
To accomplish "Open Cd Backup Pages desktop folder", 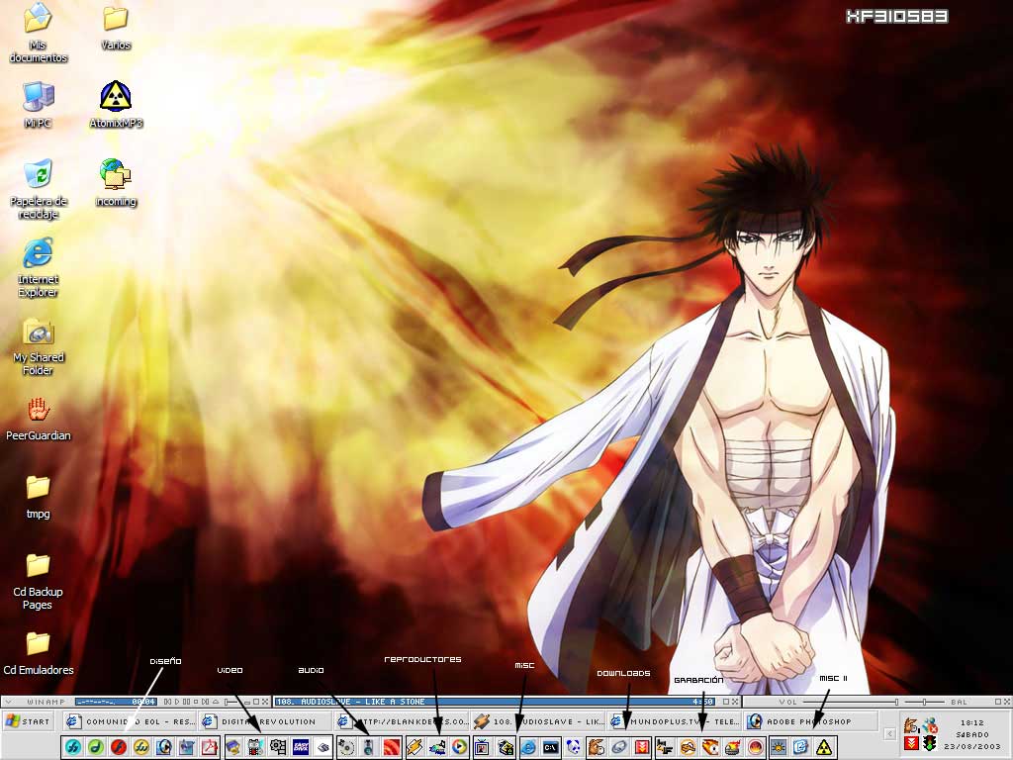I will tap(39, 581).
